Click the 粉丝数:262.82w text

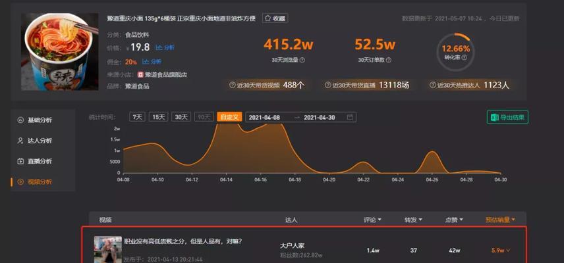(x=301, y=256)
